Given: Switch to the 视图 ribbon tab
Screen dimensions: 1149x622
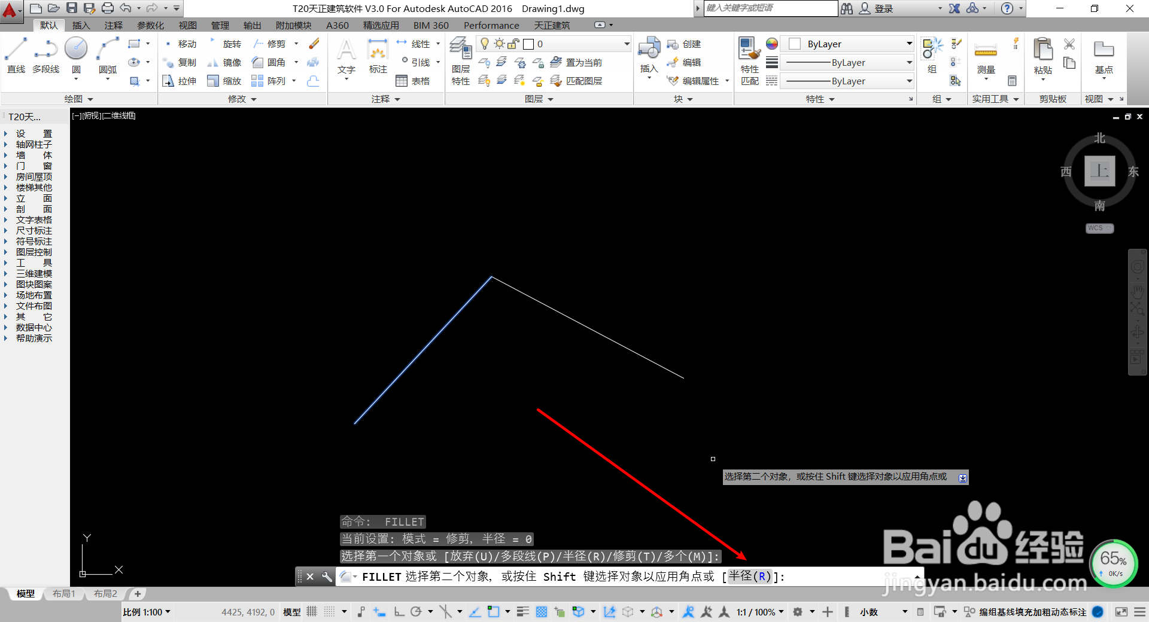Looking at the screenshot, I should click(187, 25).
